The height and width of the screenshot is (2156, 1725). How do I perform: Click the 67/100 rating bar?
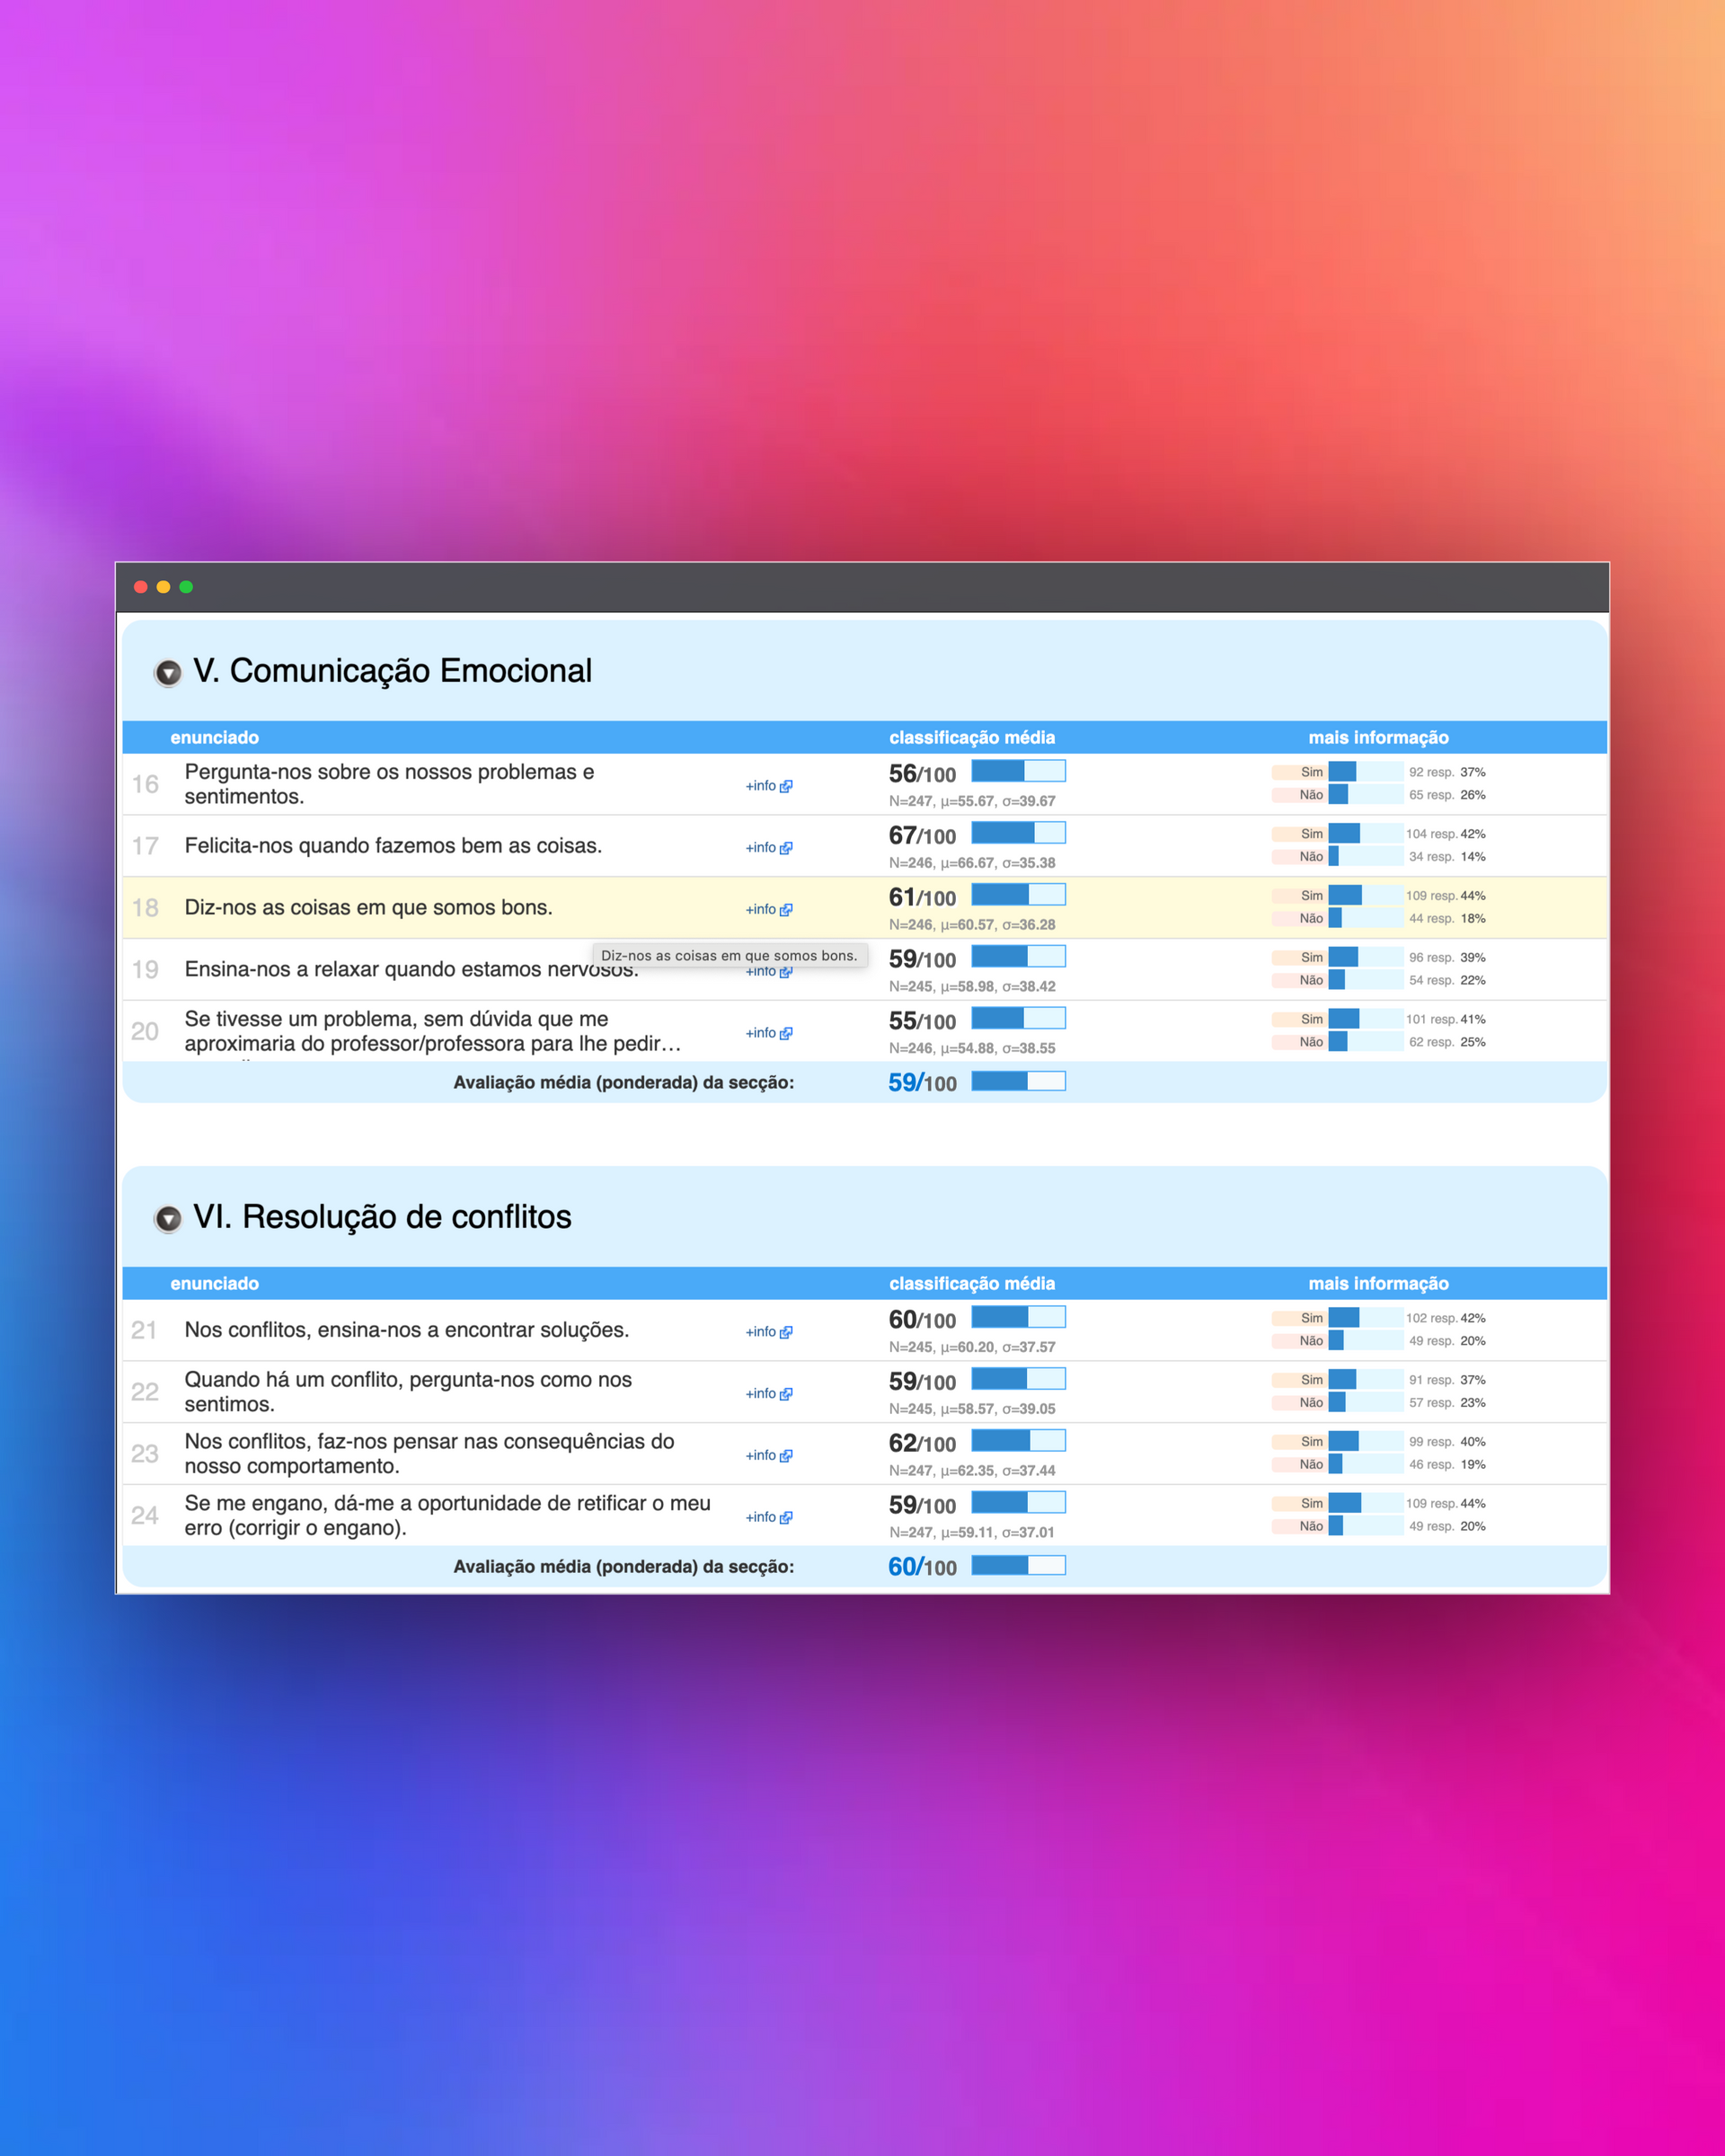[1018, 833]
